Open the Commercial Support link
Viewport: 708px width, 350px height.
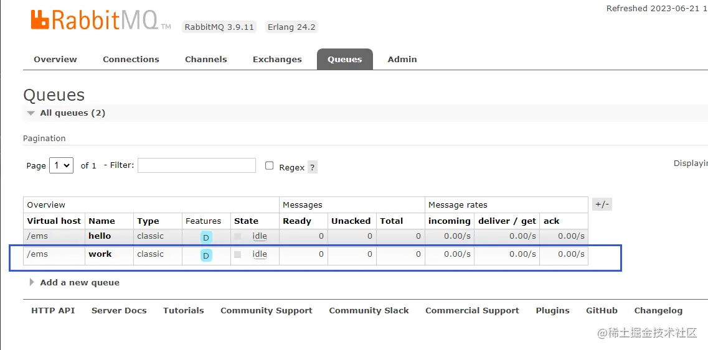472,310
